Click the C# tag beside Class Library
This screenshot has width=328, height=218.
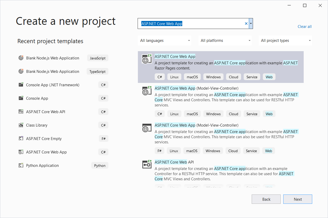coord(103,125)
